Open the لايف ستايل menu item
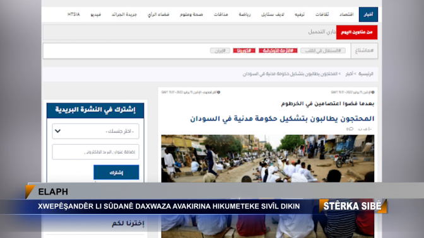The width and height of the screenshot is (424, 238). coord(273,14)
